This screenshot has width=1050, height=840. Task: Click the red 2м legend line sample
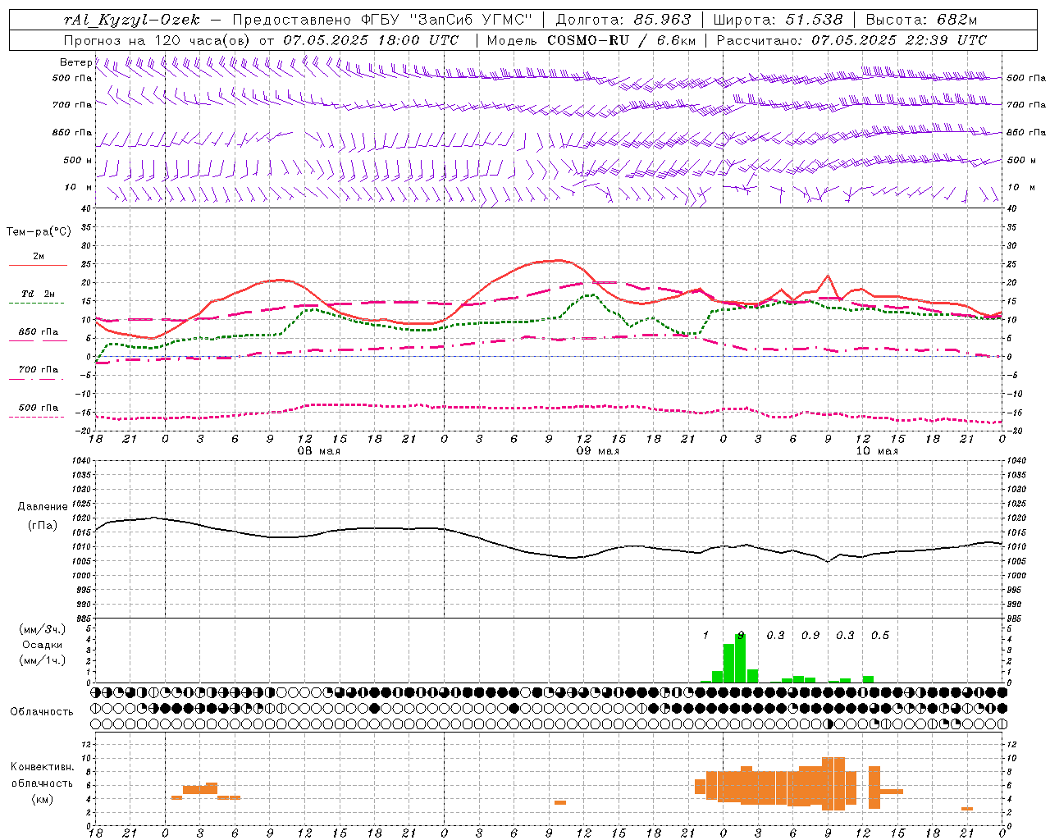tap(38, 265)
